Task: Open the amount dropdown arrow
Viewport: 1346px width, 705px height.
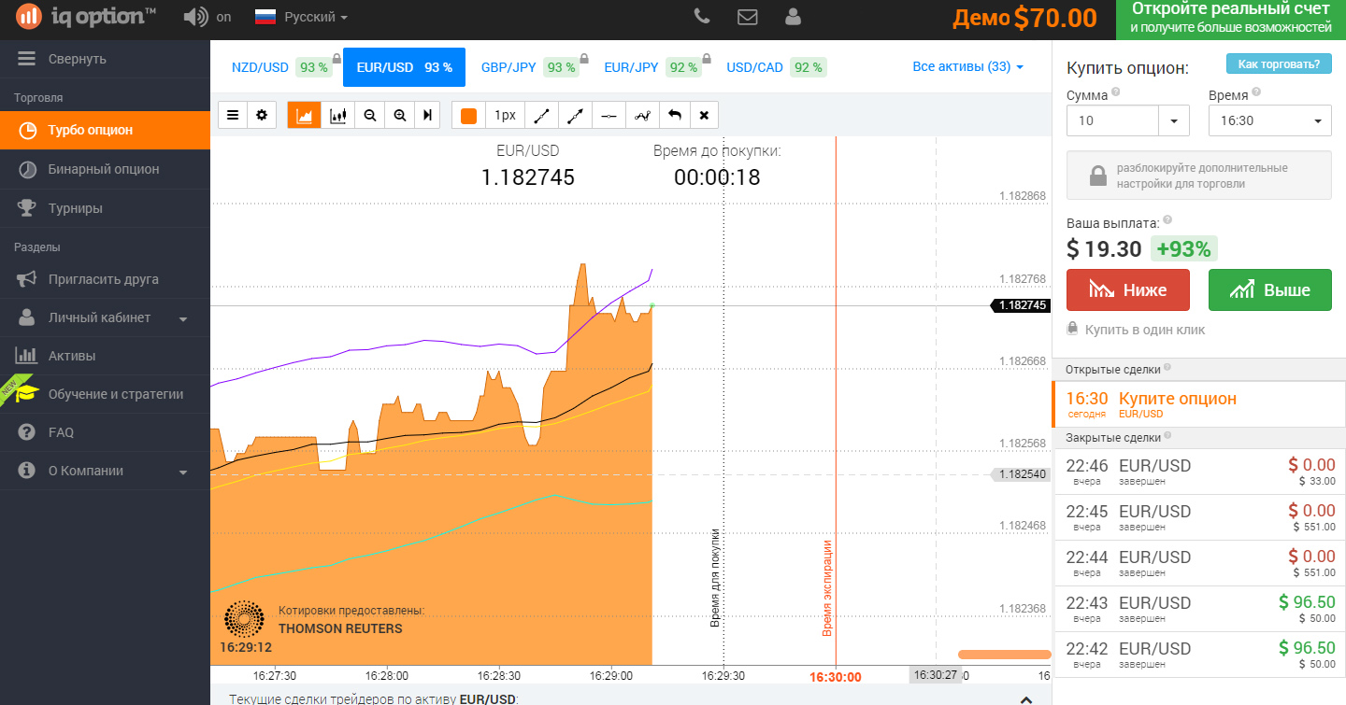Action: [1174, 120]
